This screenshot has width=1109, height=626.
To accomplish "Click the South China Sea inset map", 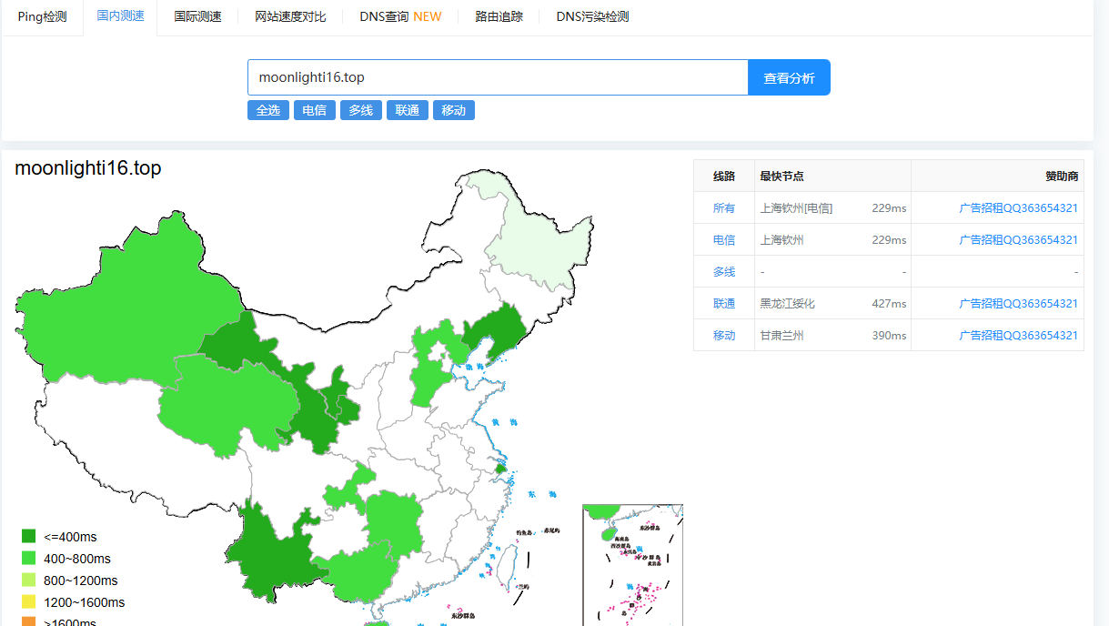I will 632,565.
